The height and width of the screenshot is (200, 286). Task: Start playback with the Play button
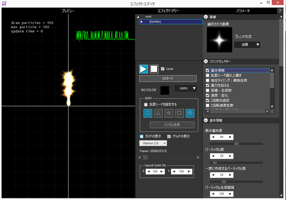click(x=144, y=69)
